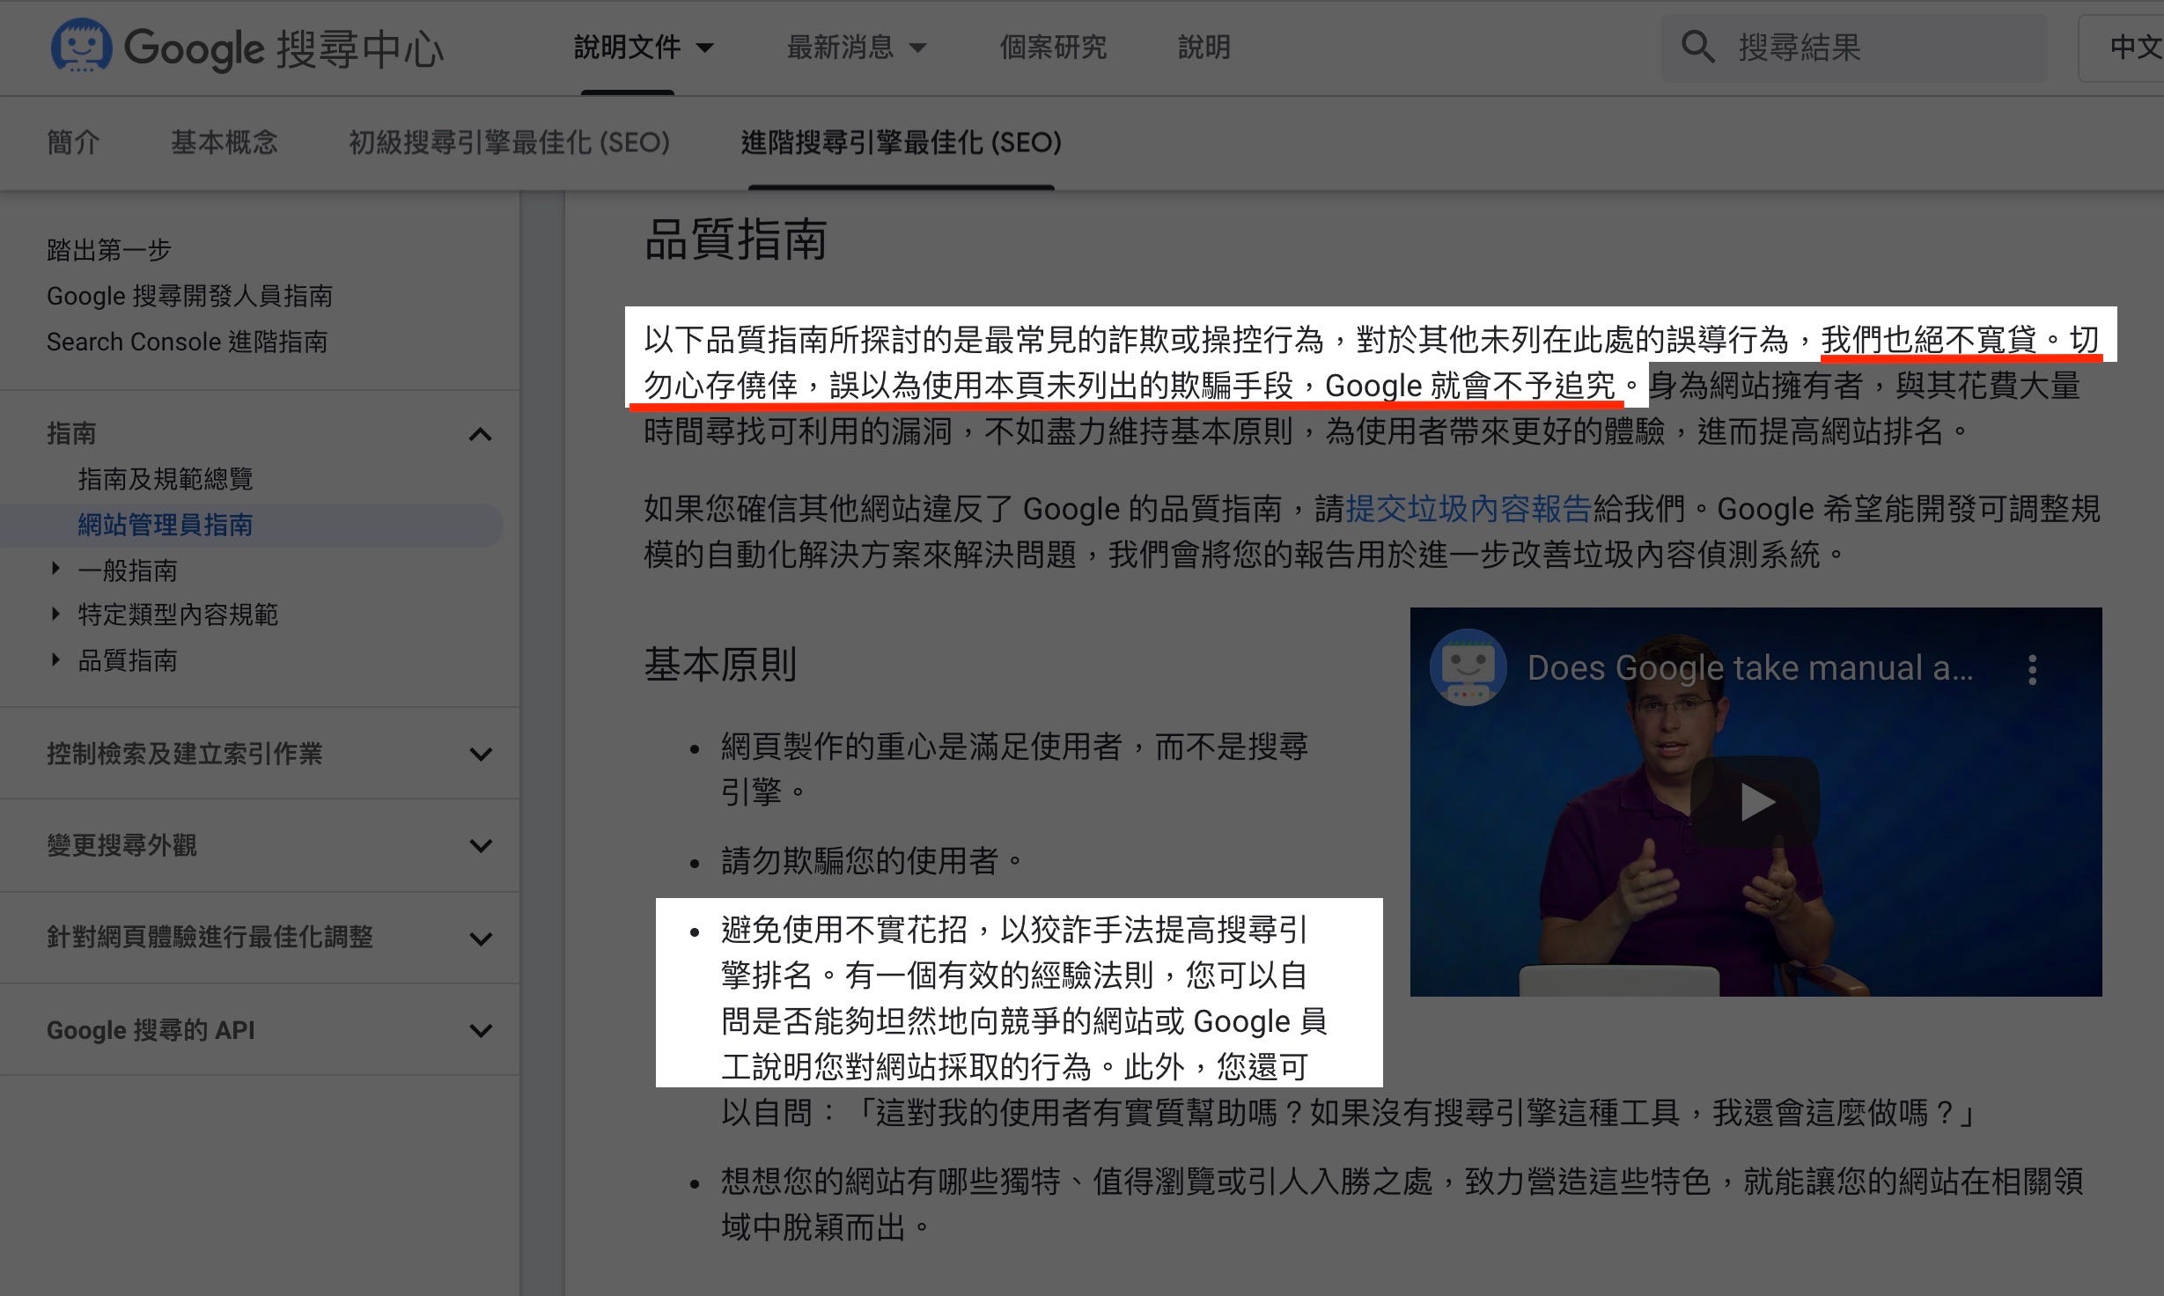Open 說明 in top navigation
2164x1296 pixels.
1203,47
